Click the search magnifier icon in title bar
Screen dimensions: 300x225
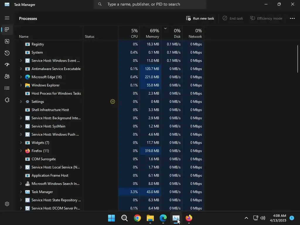(100, 4)
